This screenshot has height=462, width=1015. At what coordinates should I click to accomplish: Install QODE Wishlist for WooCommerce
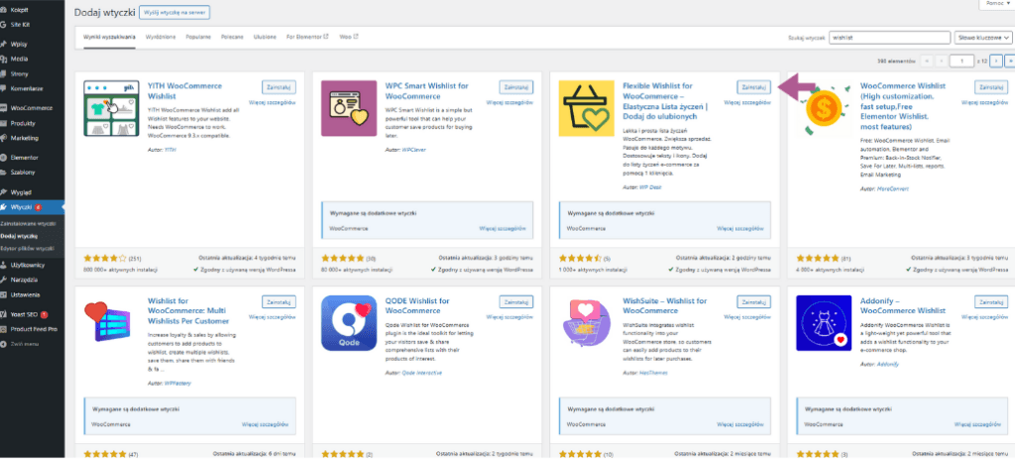coord(516,302)
